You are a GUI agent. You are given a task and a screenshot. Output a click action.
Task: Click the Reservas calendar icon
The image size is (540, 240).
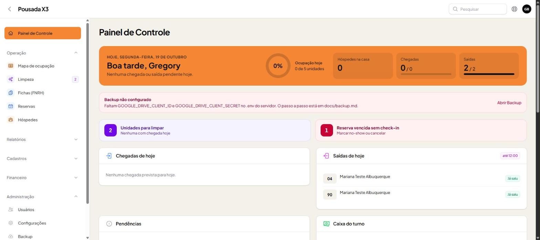click(11, 106)
